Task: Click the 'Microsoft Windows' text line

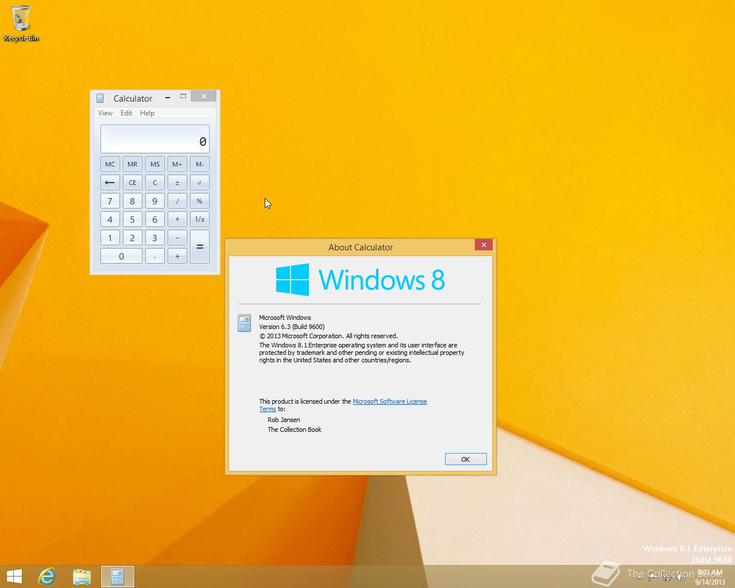Action: pyautogui.click(x=285, y=318)
